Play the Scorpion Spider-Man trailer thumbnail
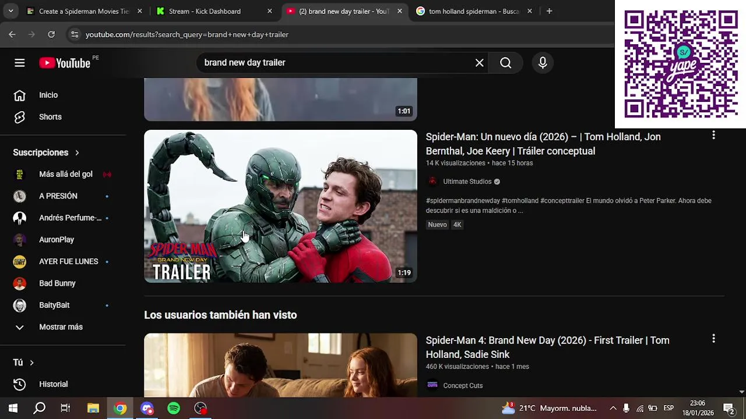This screenshot has height=419, width=746. (x=280, y=206)
